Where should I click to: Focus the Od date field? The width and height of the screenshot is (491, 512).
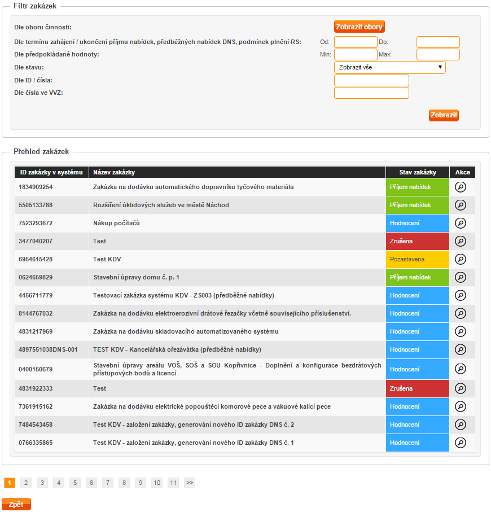(356, 42)
